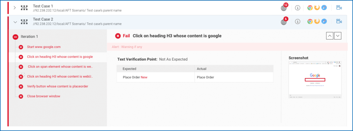
Task: Click Chrome browser icon in Test Case 1 row
Action: 310,8
